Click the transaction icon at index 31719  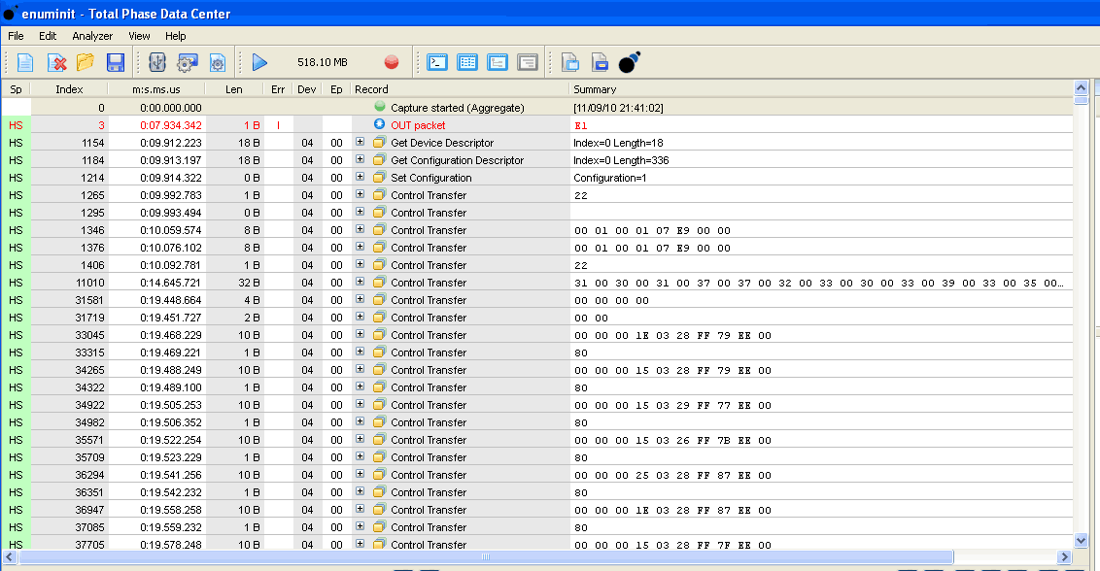click(x=380, y=318)
